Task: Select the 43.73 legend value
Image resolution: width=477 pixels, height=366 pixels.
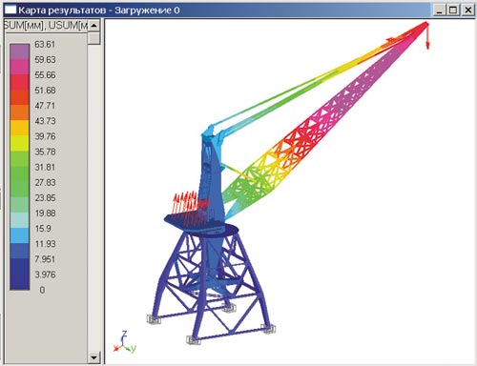Action: 45,121
